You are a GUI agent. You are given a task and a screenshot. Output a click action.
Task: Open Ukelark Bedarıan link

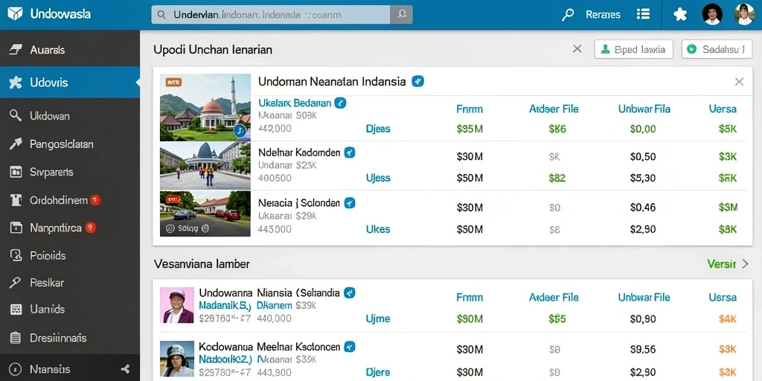pos(295,103)
